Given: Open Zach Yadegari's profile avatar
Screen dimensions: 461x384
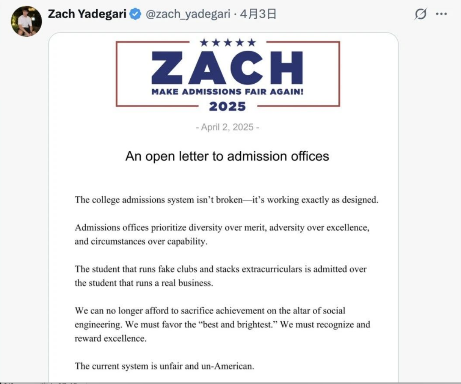Looking at the screenshot, I should point(26,21).
